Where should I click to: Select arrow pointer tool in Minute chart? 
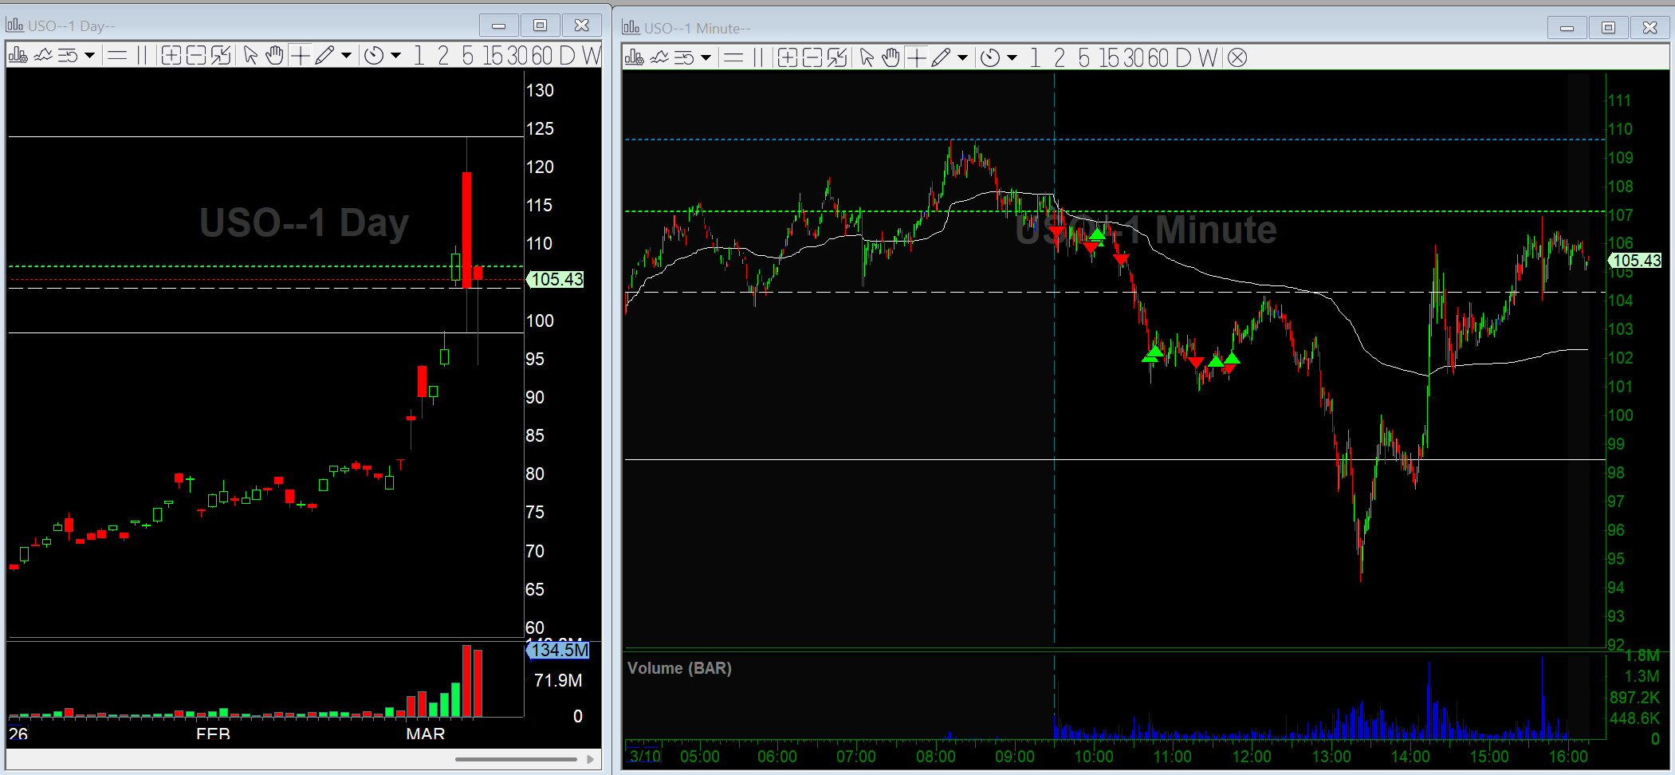[867, 57]
